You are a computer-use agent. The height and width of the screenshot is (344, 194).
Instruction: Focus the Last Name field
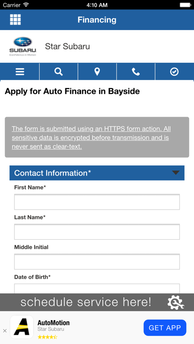pos(97,232)
